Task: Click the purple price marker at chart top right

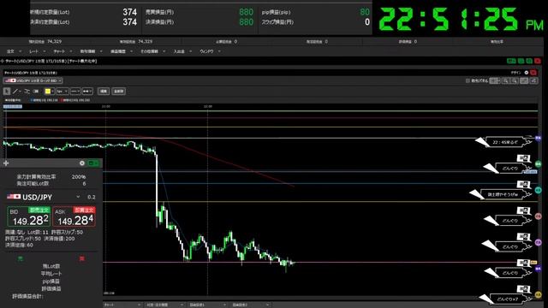Action: 539,139
